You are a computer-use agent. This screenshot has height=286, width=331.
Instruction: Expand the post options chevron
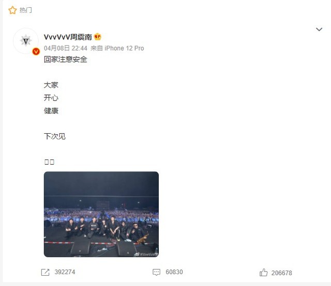pos(319,29)
